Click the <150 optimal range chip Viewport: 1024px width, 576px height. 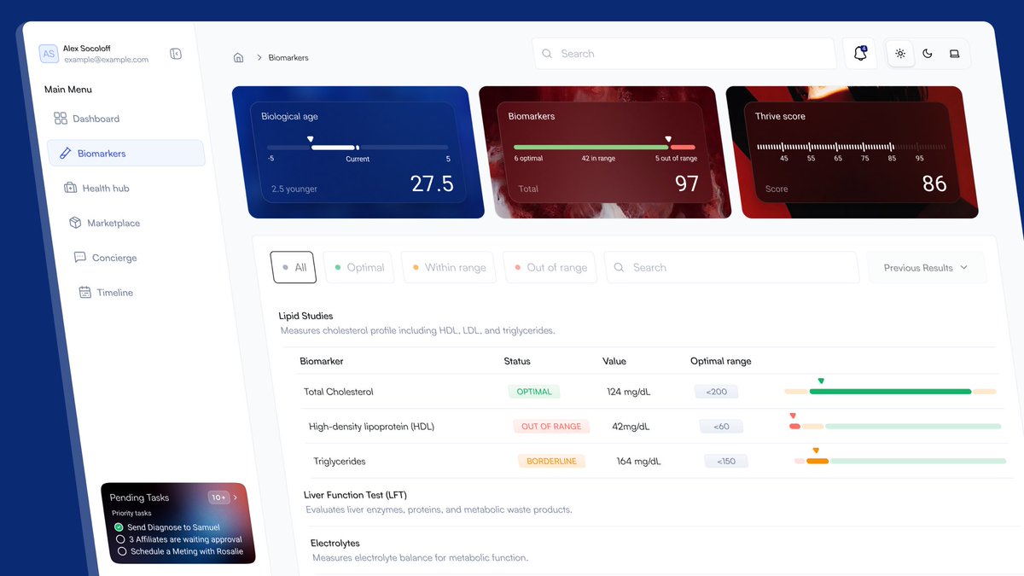[x=726, y=461]
